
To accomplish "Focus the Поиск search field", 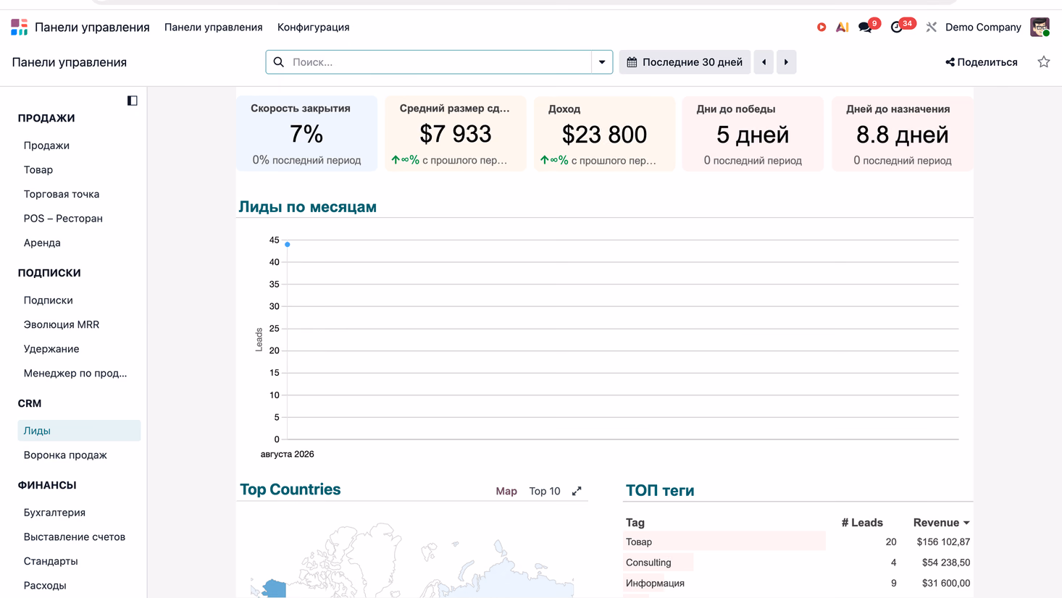I will (440, 62).
